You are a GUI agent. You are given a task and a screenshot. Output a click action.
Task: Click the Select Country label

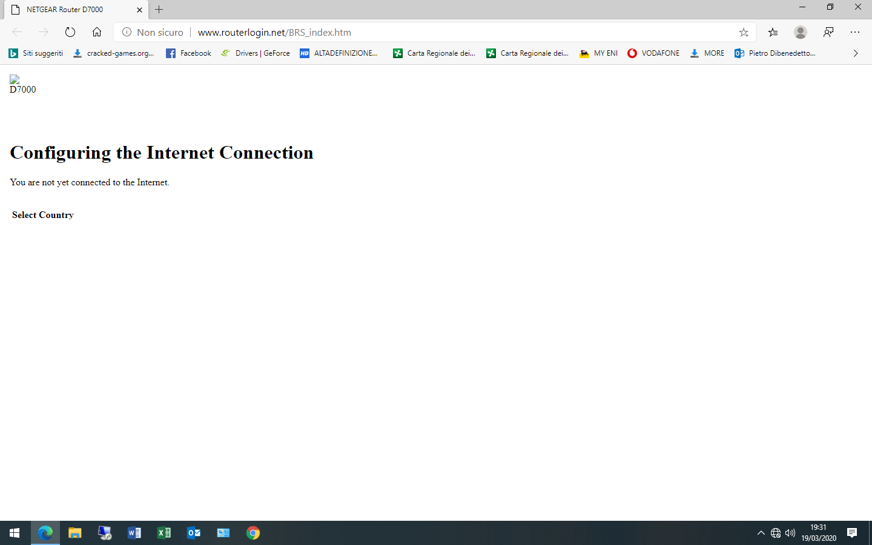tap(43, 215)
